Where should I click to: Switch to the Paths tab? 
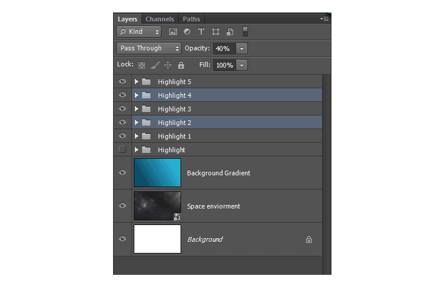[191, 19]
